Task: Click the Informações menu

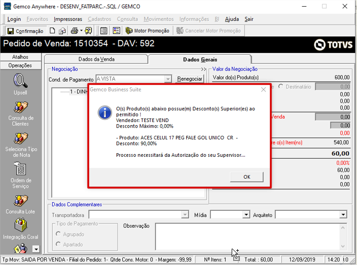Action: [194, 19]
